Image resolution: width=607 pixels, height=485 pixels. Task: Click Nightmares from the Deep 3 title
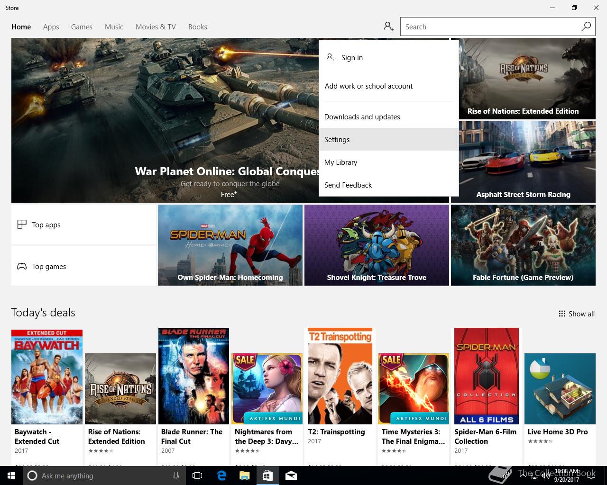pyautogui.click(x=267, y=436)
